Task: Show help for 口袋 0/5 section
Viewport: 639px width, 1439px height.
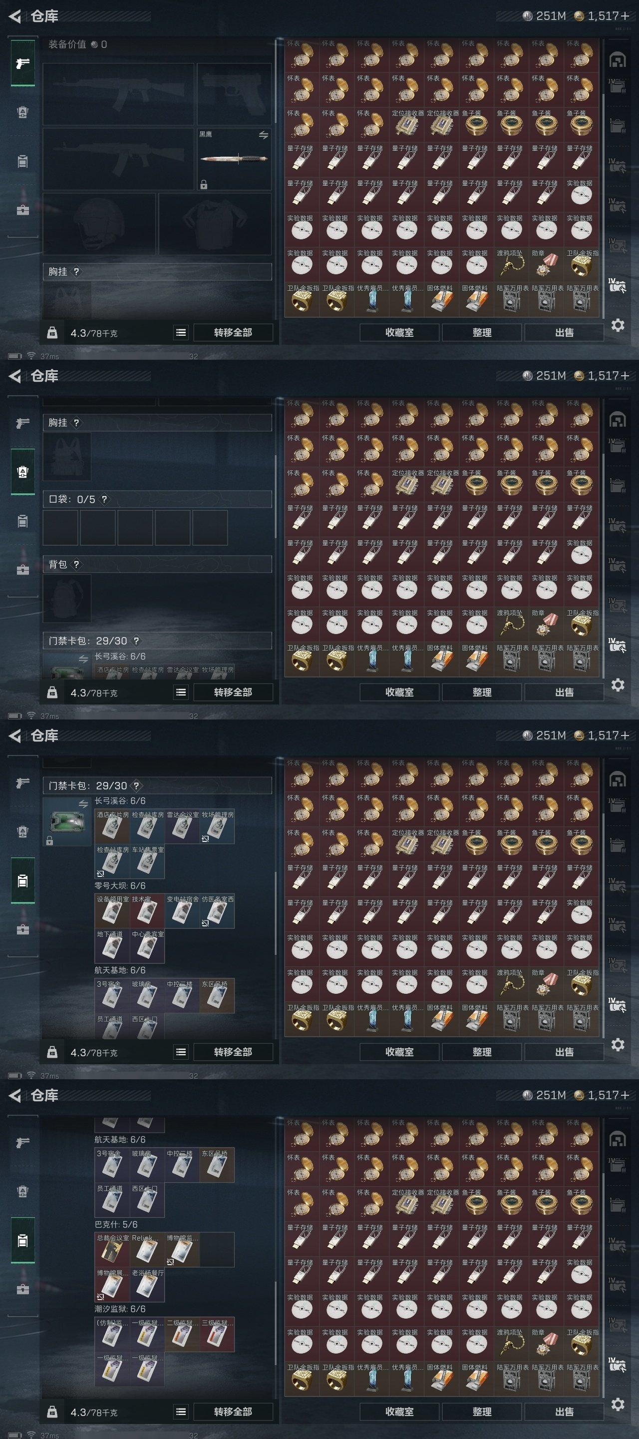Action: [x=104, y=499]
